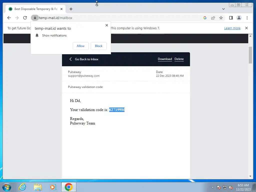The image size is (256, 192).
Task: Click the Pulseway validation code subject
Action: (85, 87)
